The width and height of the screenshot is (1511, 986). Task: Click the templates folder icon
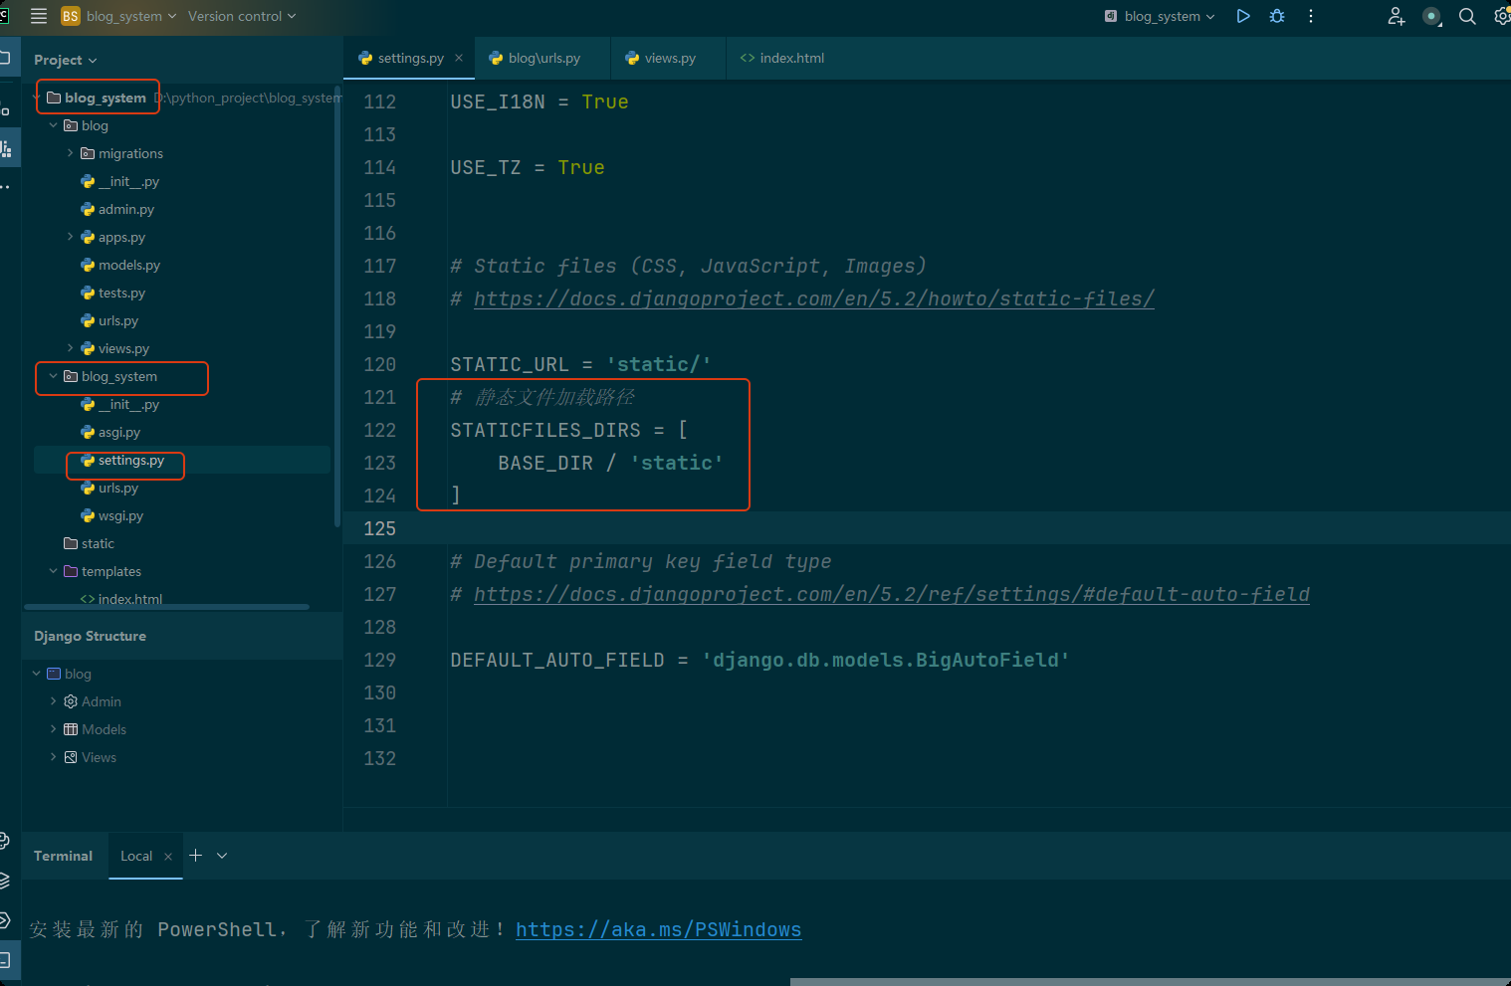click(x=71, y=571)
